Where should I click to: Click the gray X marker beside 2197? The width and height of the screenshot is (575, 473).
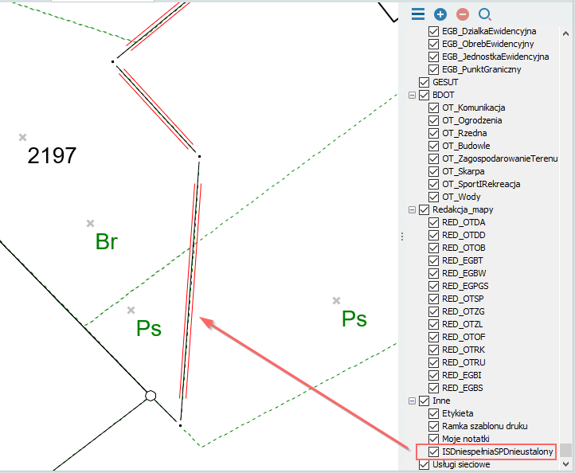click(x=23, y=138)
